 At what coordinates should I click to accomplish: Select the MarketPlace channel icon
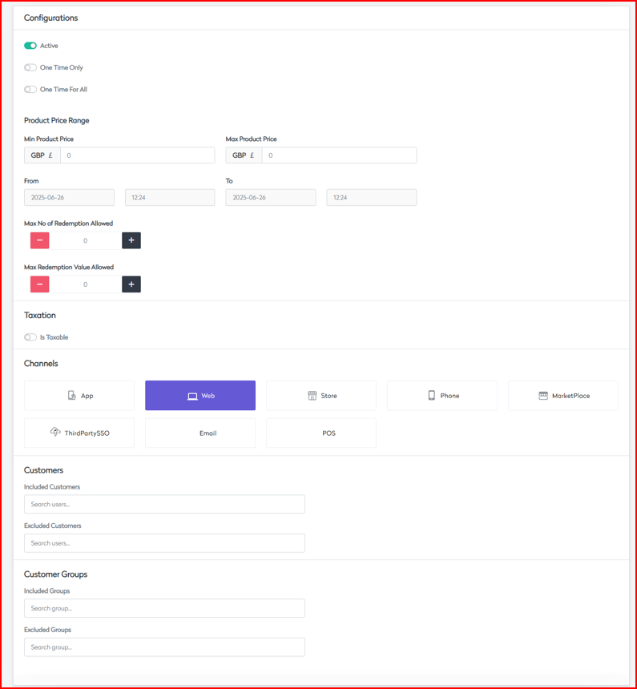[543, 396]
